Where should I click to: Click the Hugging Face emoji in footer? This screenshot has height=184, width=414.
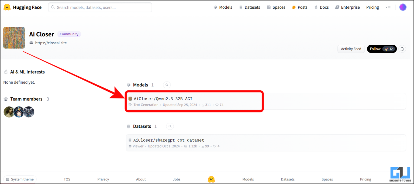click(x=211, y=179)
